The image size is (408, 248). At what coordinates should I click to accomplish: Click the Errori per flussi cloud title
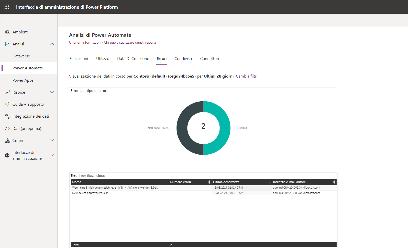click(88, 176)
